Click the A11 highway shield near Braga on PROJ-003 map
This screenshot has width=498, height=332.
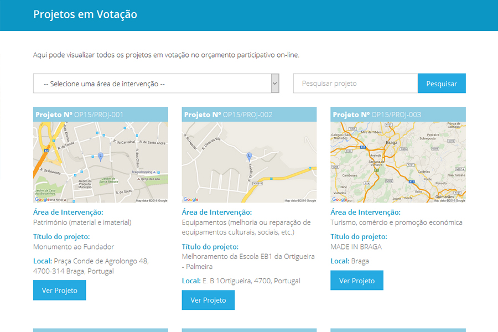pyautogui.click(x=362, y=147)
